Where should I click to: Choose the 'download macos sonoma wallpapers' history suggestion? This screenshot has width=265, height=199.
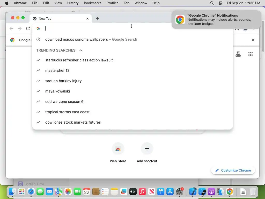(x=132, y=39)
